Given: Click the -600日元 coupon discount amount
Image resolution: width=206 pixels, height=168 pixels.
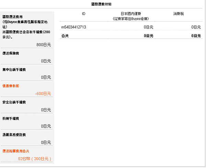Looking at the screenshot, I should point(43,94).
